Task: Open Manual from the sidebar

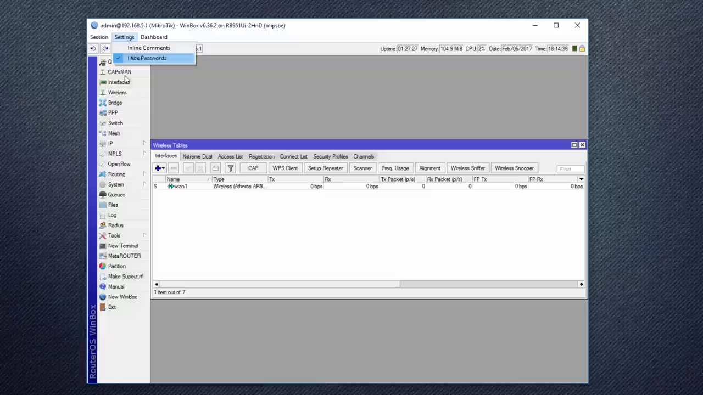Action: tap(116, 287)
